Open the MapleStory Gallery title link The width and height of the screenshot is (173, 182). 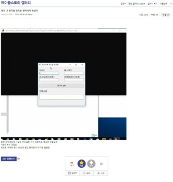16,3
